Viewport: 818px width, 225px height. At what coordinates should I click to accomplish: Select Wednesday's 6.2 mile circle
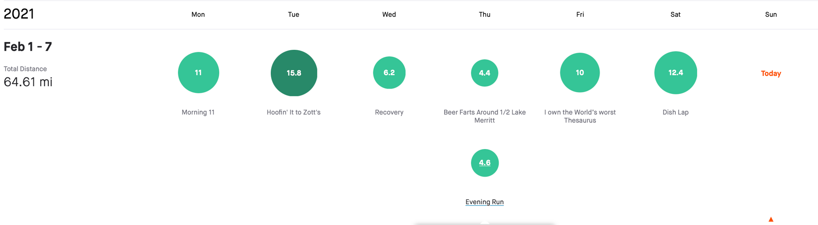(x=389, y=73)
